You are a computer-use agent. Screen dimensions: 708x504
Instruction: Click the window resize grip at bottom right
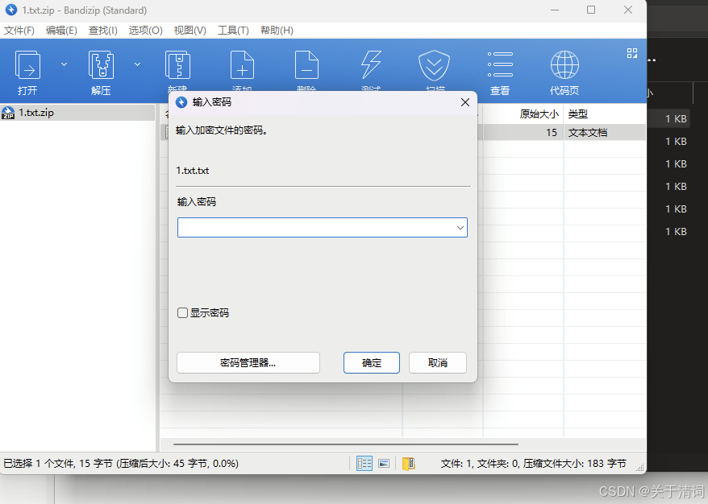pos(640,468)
